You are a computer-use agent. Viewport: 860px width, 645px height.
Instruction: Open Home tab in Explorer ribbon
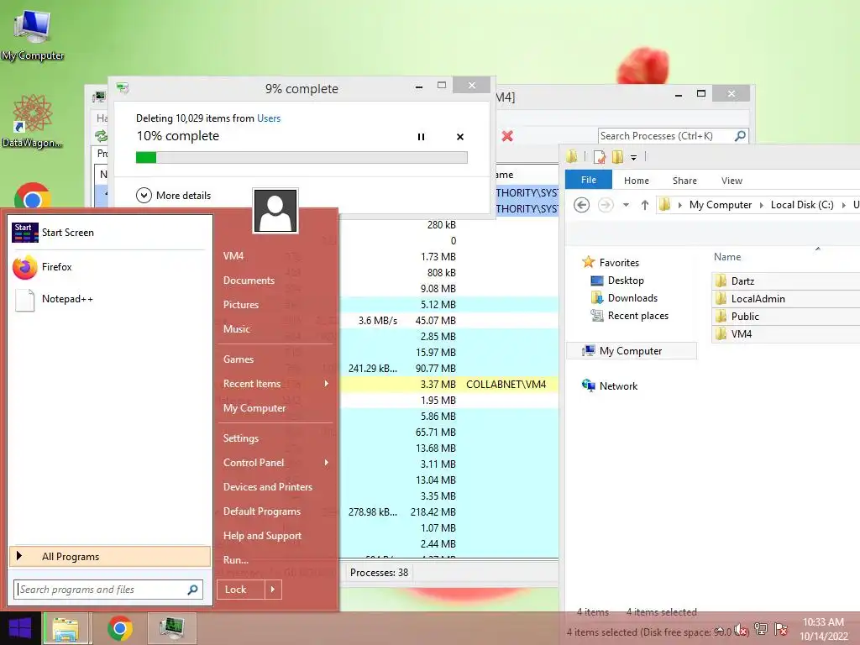pos(637,181)
